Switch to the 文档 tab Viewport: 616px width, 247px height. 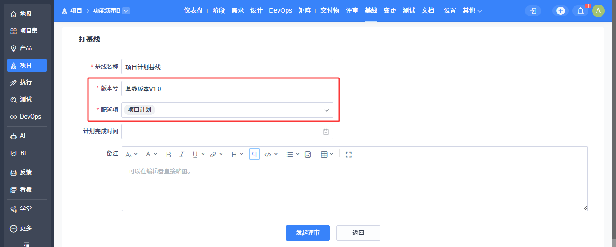428,10
